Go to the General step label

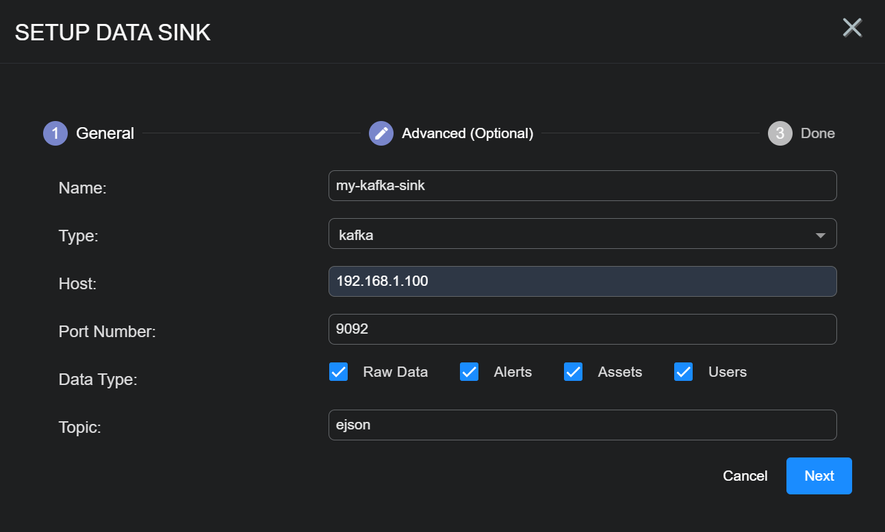pos(105,133)
